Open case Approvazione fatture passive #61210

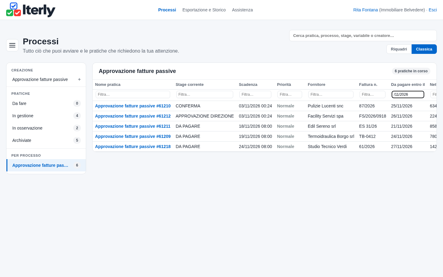tap(133, 106)
